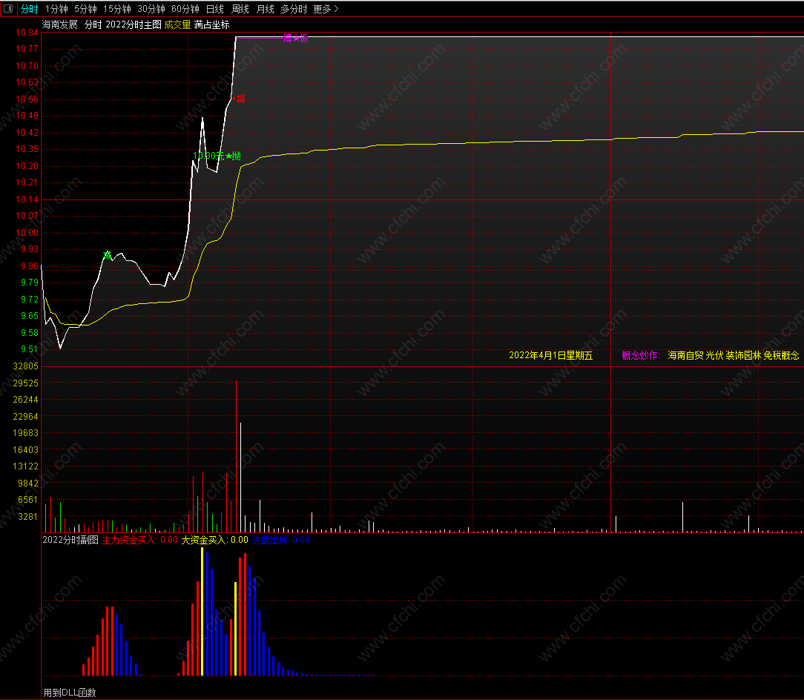Screen dimensions: 804x700
Task: Click the 博★板 marker at limit-up
Action: pyautogui.click(x=296, y=38)
